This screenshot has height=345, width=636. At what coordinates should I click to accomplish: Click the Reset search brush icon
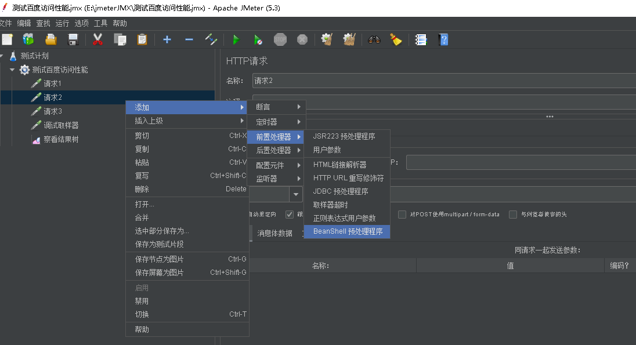[x=396, y=39]
